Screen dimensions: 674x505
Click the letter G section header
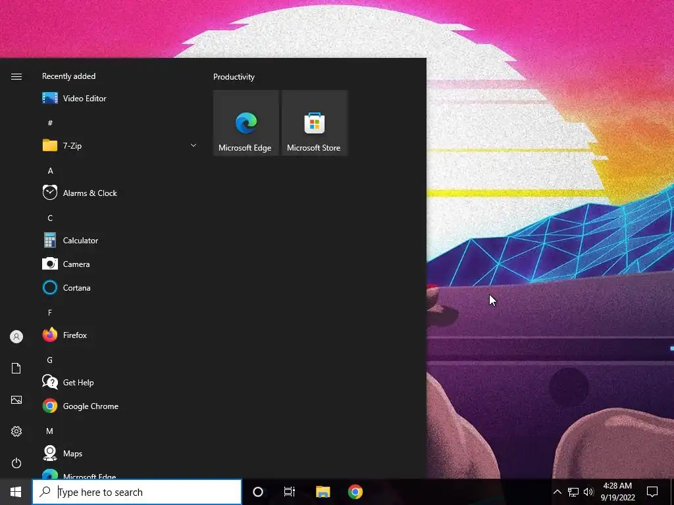(x=50, y=360)
